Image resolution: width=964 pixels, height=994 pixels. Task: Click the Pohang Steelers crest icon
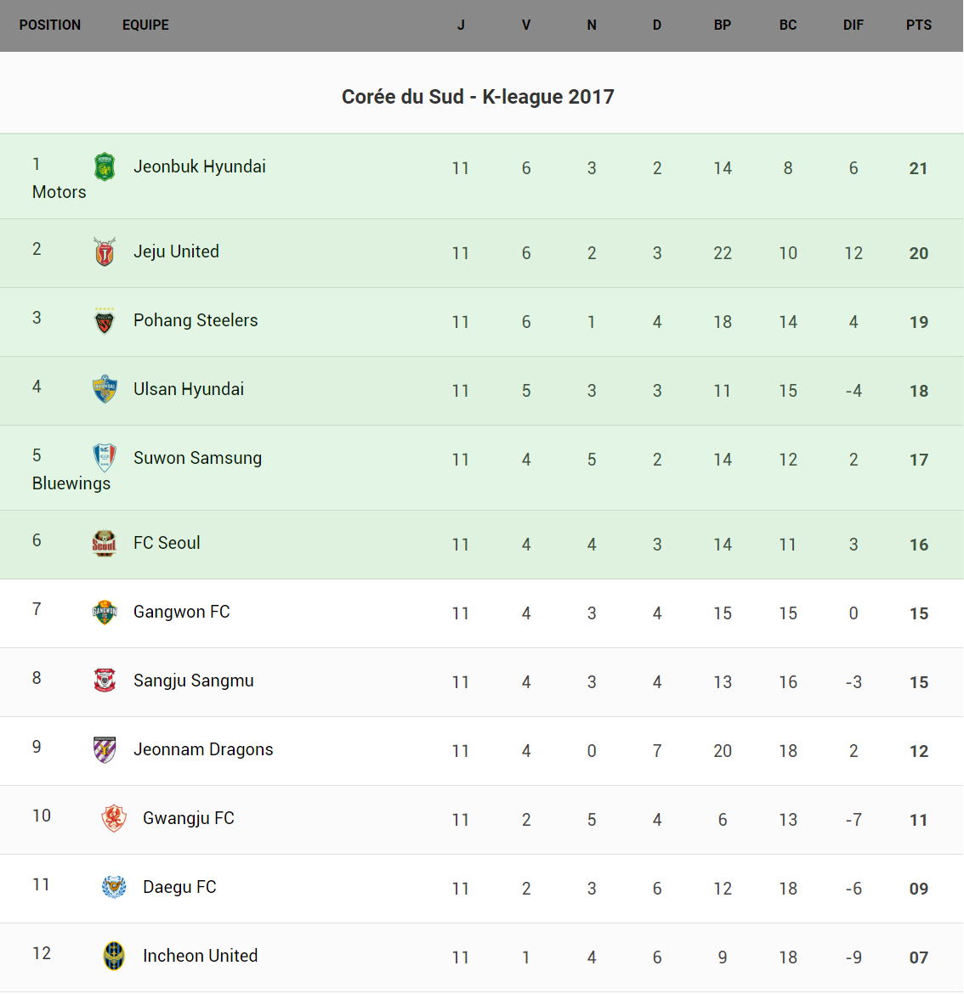click(105, 321)
